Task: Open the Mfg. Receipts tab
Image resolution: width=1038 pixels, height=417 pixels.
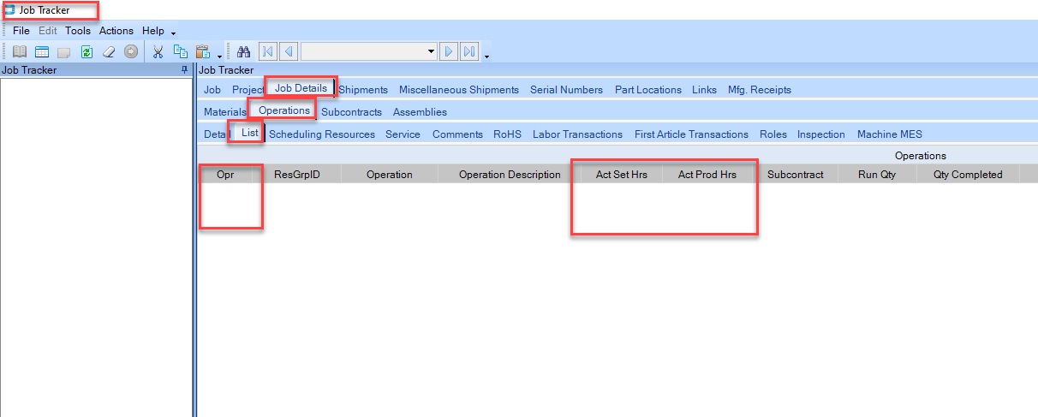Action: (760, 90)
